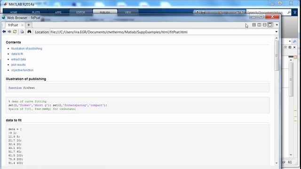The image size is (301, 169).
Task: Open the EDITOR ribbon tab
Action: [80, 12]
